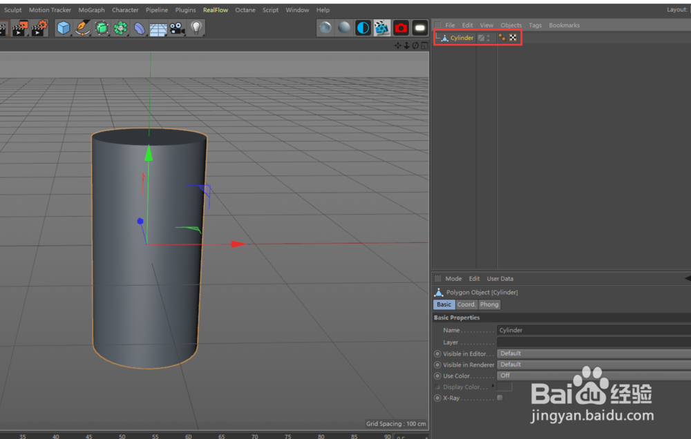This screenshot has width=691, height=439.
Task: Open the Pipeline menu
Action: tap(157, 10)
